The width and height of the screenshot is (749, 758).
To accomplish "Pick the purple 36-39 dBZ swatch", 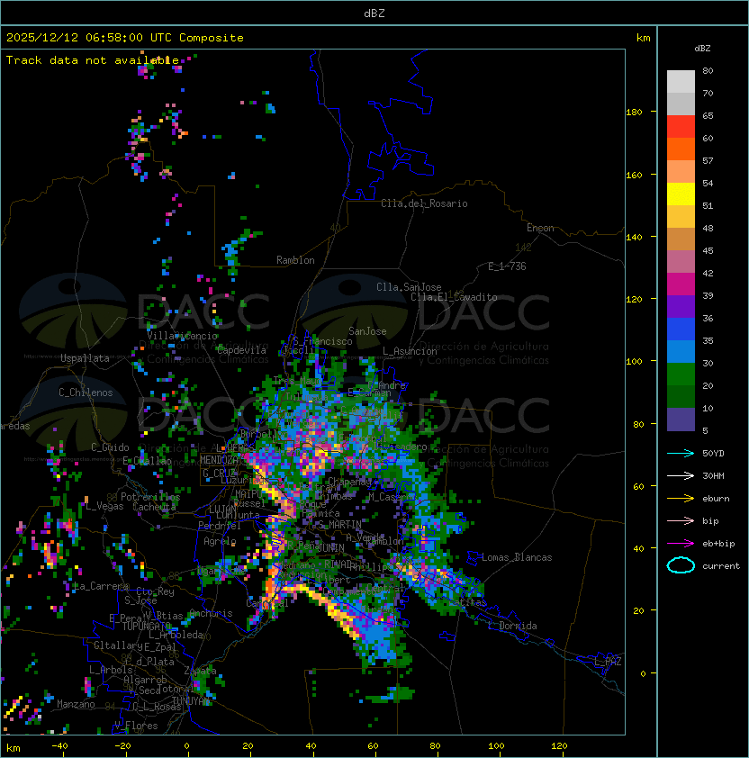I will [x=681, y=306].
